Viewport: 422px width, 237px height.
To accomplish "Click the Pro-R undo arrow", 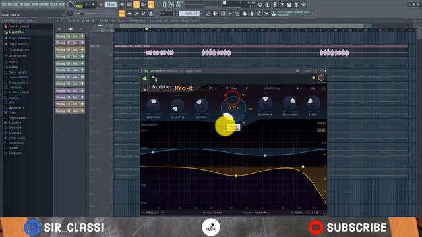I will point(210,88).
